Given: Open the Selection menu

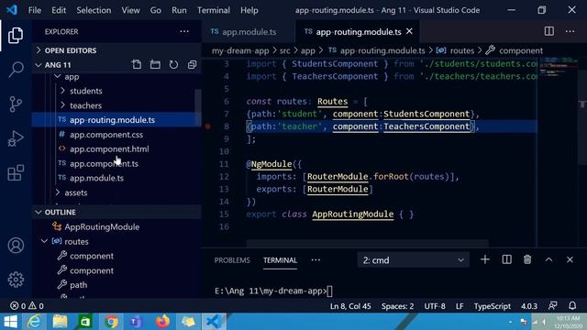Looking at the screenshot, I should click(x=94, y=10).
